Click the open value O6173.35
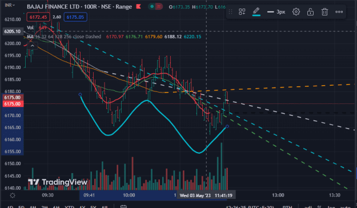The width and height of the screenshot is (357, 208). click(x=179, y=7)
